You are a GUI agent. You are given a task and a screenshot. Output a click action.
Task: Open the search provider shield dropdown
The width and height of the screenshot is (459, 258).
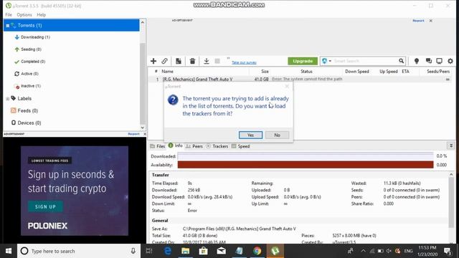pyautogui.click(x=326, y=61)
